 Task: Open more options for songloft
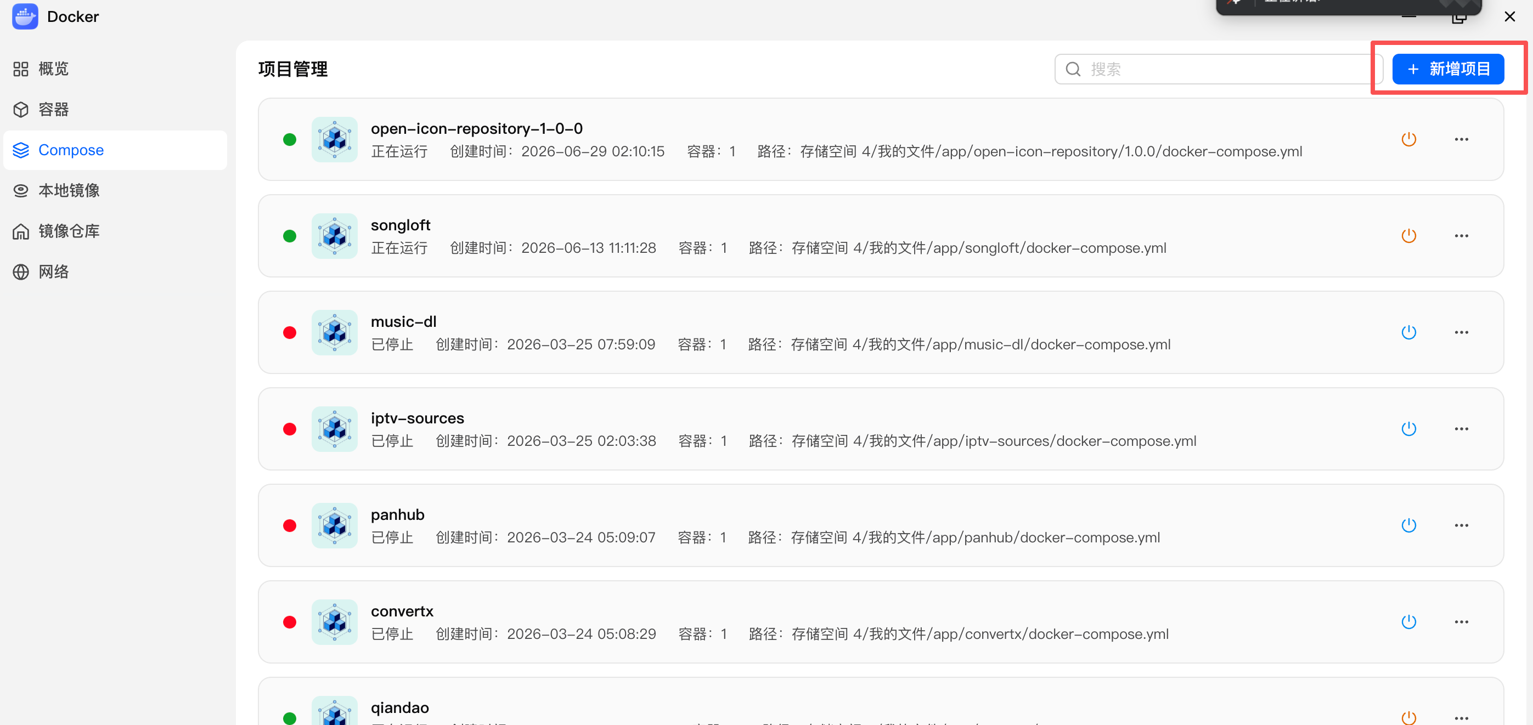(1461, 235)
